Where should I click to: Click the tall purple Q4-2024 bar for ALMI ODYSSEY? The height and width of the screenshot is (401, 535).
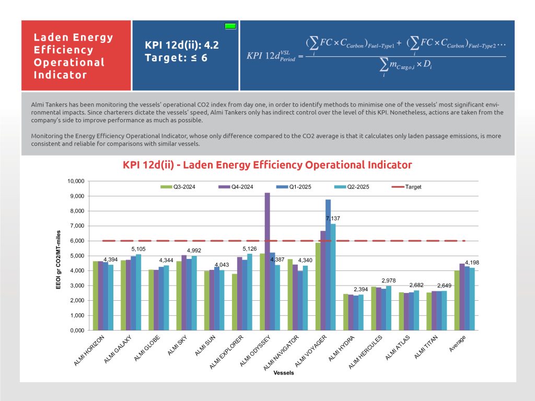pos(267,262)
